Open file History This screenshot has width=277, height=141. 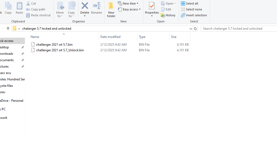(x=168, y=15)
